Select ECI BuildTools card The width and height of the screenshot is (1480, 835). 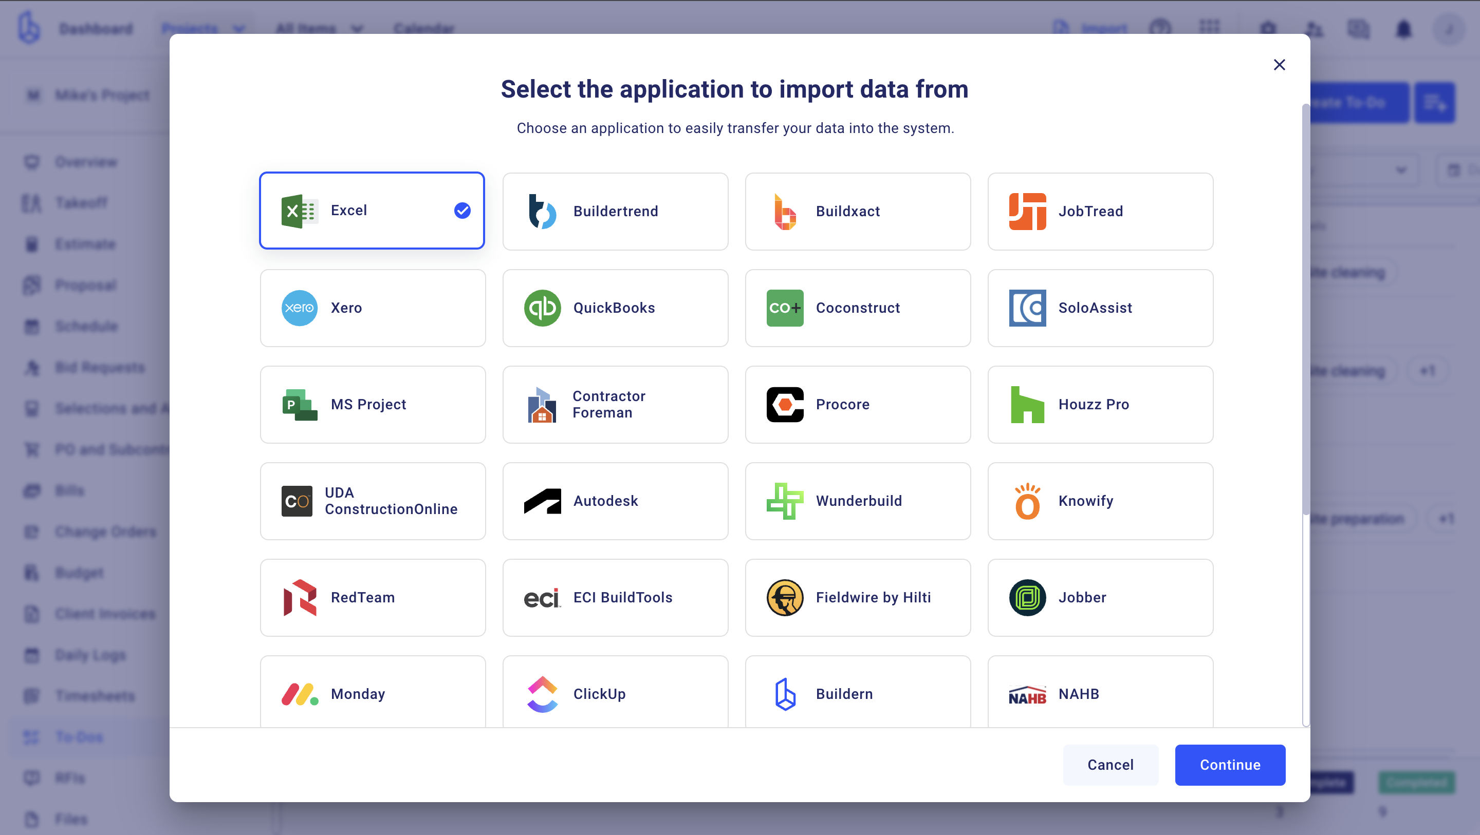click(x=615, y=597)
